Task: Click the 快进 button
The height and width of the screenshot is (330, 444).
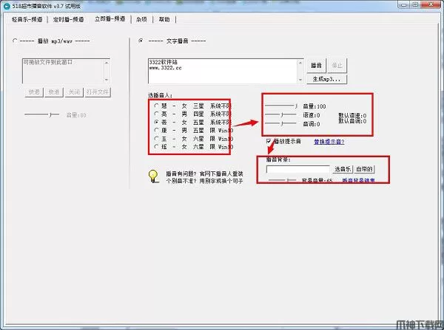Action: tap(54, 92)
